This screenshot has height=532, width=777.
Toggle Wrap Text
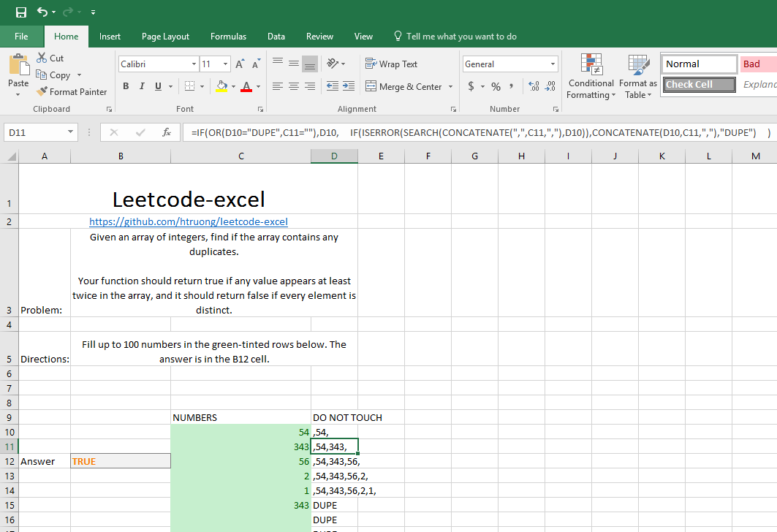392,64
